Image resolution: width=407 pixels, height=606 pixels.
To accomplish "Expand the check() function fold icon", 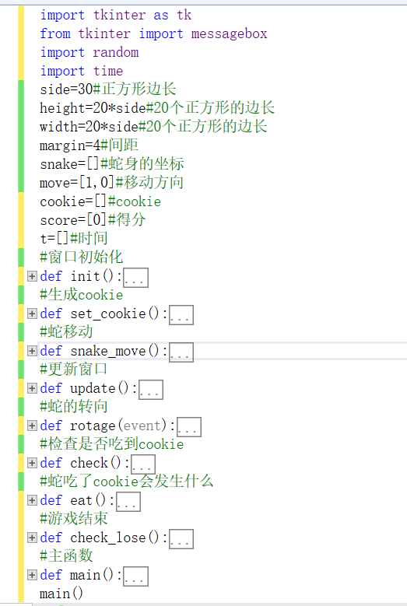I will coord(32,463).
